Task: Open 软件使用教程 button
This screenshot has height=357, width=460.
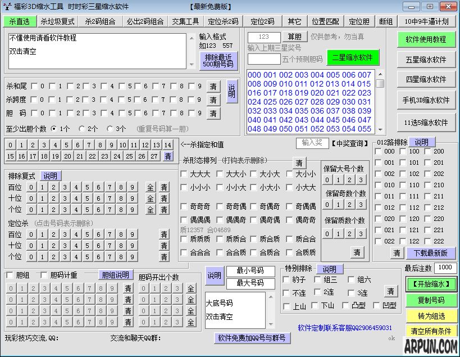Action: (x=426, y=39)
